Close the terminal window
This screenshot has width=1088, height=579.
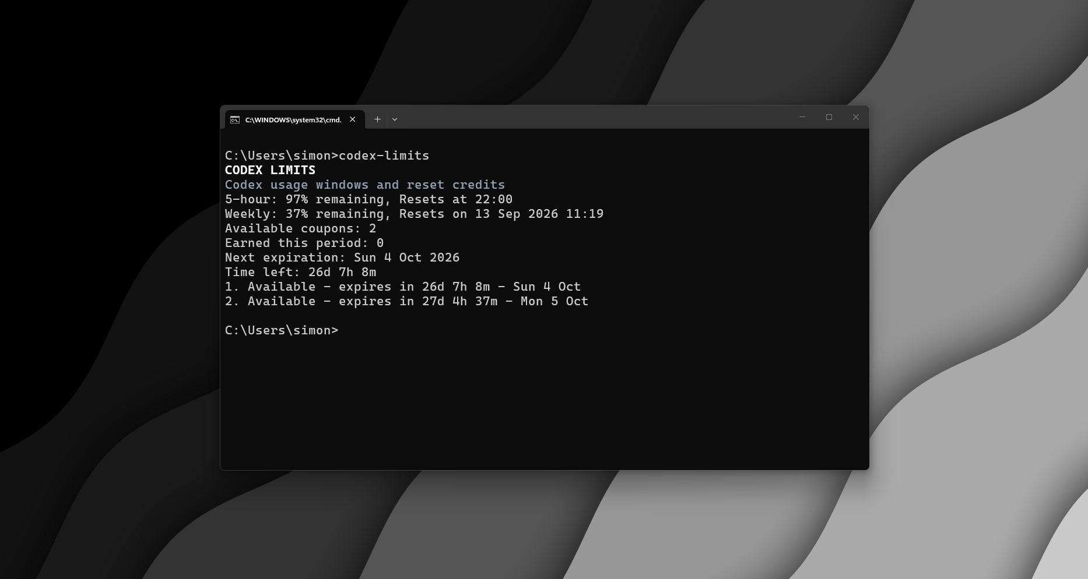point(856,117)
